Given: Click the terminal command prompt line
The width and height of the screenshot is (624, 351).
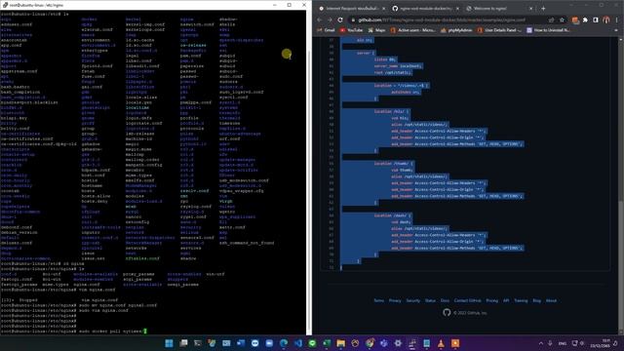Looking at the screenshot, I should (x=74, y=331).
